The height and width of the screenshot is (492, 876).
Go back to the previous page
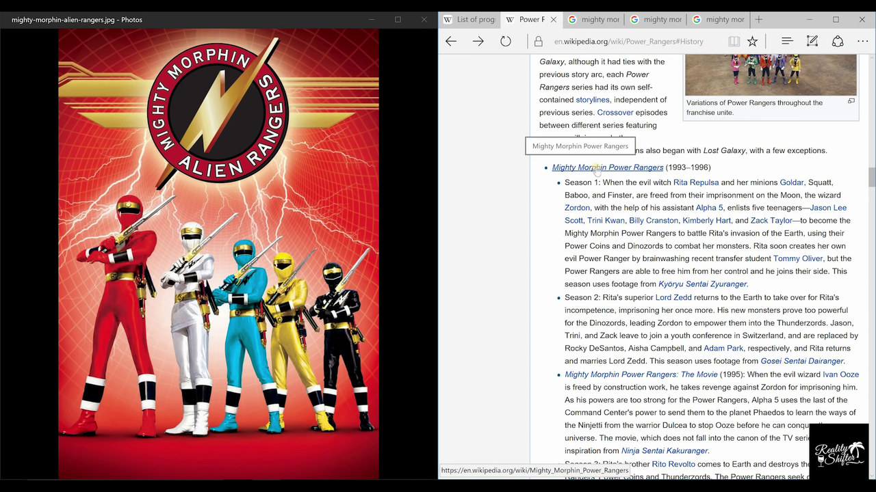click(x=451, y=41)
